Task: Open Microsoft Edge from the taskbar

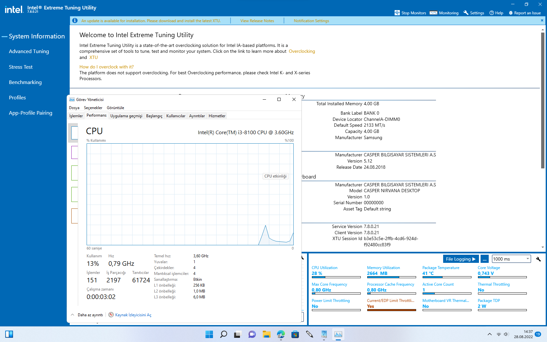Action: click(x=281, y=334)
